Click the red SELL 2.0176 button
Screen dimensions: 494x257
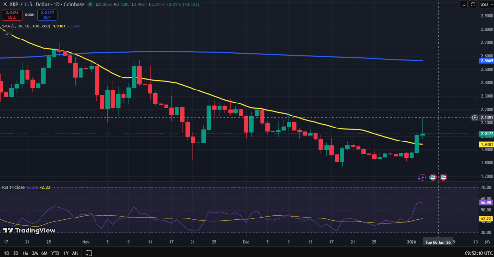(12, 15)
